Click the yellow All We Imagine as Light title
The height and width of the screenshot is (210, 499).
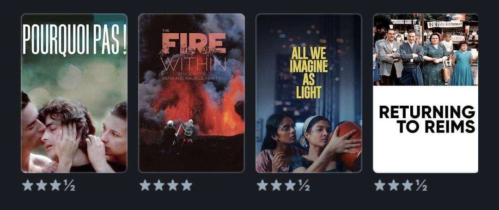[x=309, y=73]
